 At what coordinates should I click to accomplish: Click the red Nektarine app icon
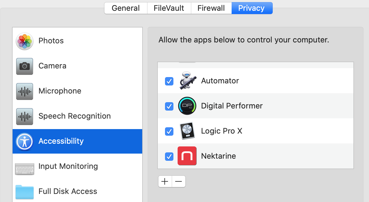tap(187, 156)
